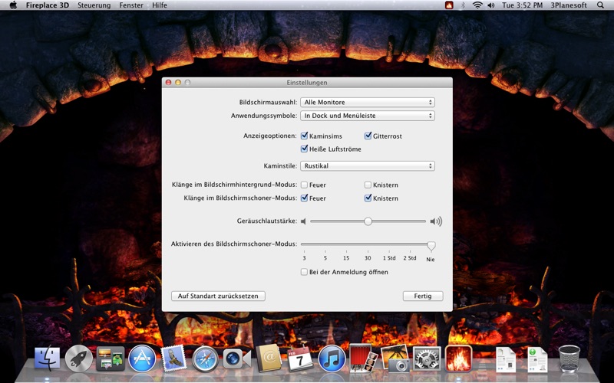Open Spotlight search magnifier
The width and height of the screenshot is (614, 383).
coord(600,5)
